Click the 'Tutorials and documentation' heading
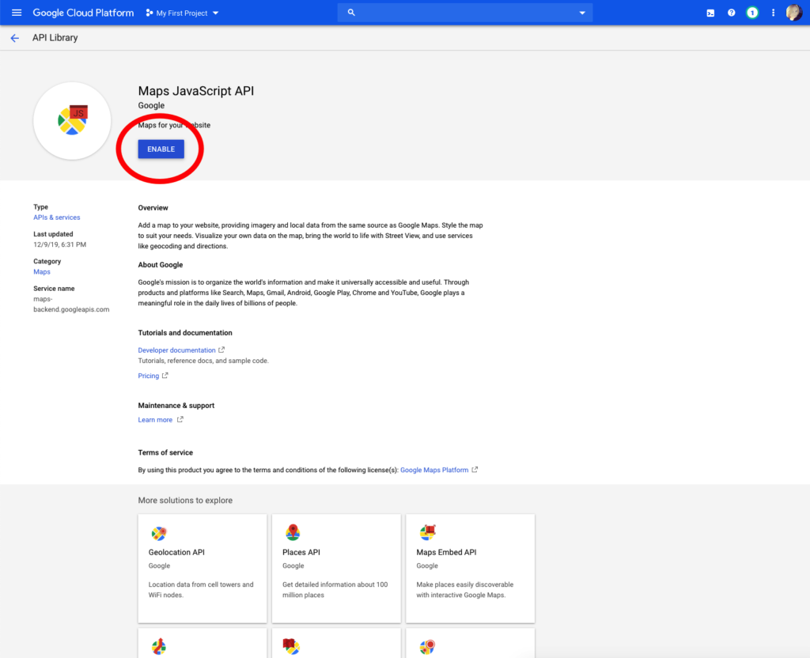Image resolution: width=810 pixels, height=658 pixels. tap(185, 333)
